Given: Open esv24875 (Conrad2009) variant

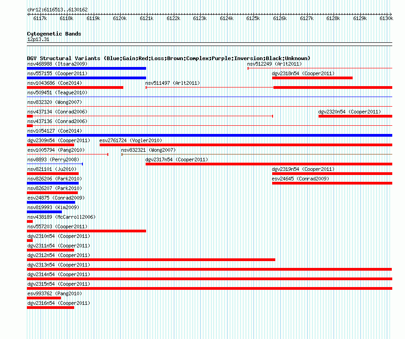Looking at the screenshot, I should (x=56, y=198).
